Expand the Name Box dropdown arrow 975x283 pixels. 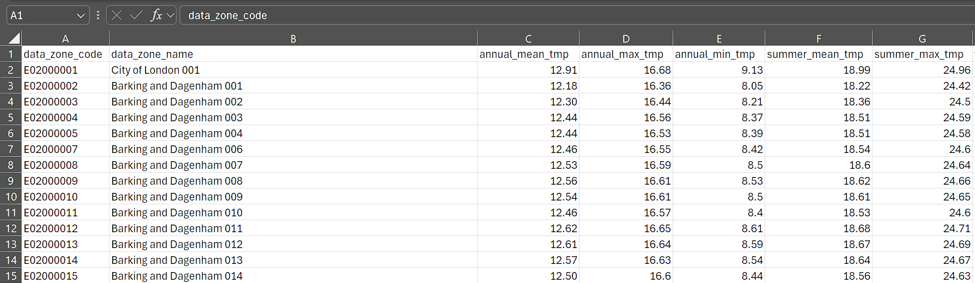pos(81,16)
